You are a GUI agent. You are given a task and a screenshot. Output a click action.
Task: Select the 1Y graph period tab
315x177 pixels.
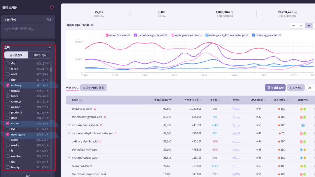[301, 26]
